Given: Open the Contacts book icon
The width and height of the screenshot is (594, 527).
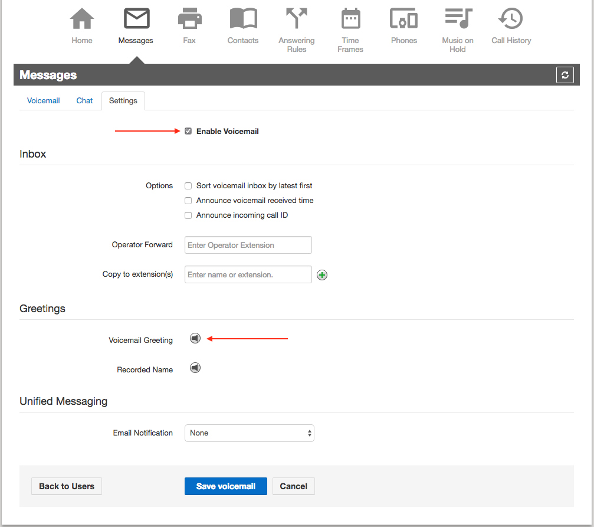Looking at the screenshot, I should click(x=243, y=19).
